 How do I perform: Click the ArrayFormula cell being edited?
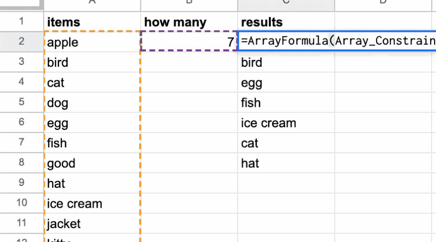click(x=337, y=41)
